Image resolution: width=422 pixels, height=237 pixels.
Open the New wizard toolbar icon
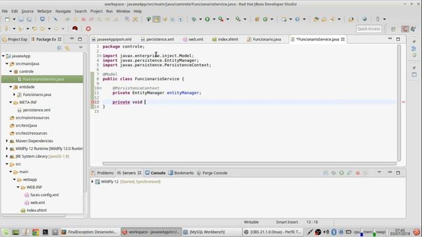pos(7,19)
